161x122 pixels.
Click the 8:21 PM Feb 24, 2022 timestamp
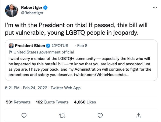click(26, 88)
